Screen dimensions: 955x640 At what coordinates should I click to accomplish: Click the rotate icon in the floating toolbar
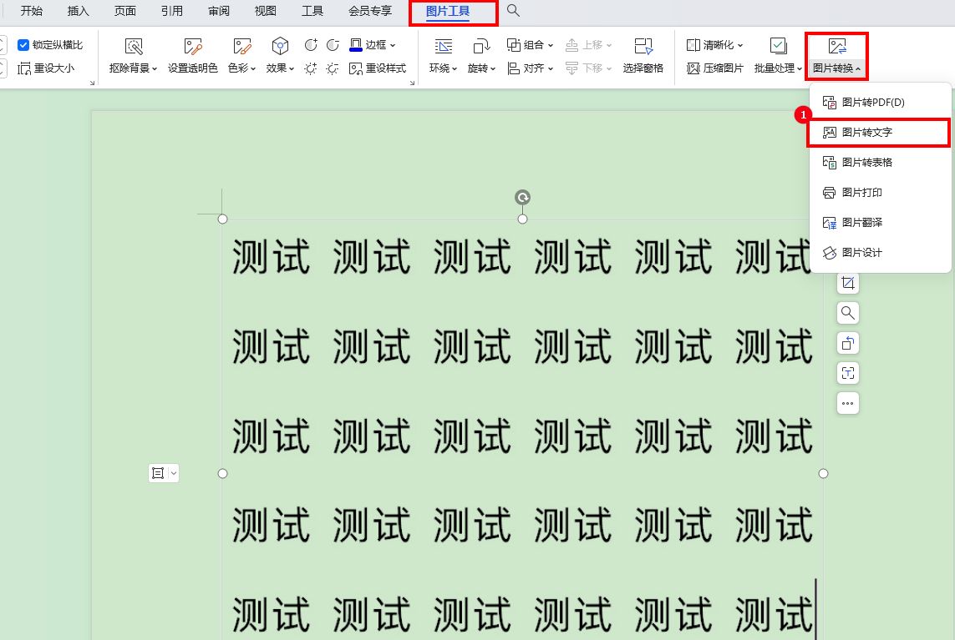(848, 343)
